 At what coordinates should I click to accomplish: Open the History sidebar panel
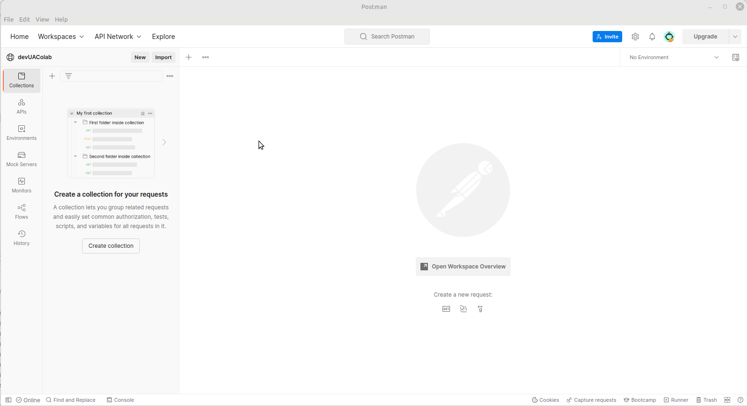[22, 238]
